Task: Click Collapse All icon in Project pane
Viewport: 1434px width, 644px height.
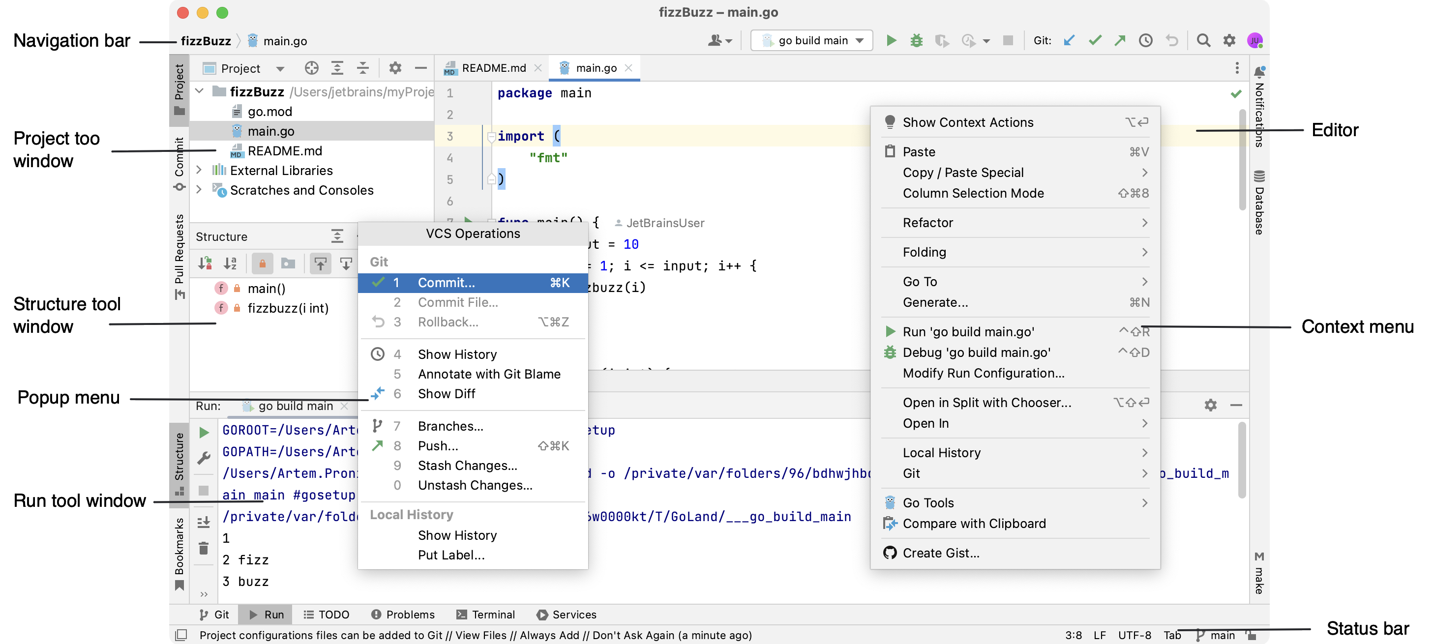Action: [363, 68]
